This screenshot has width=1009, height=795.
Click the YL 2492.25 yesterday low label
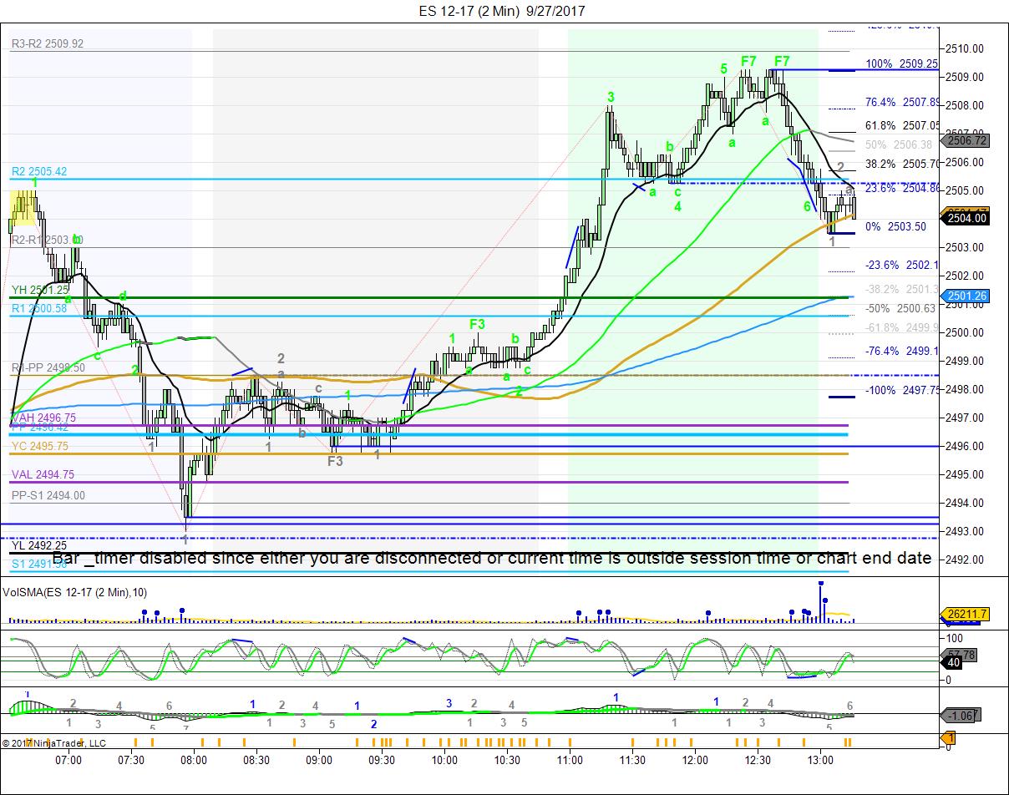(39, 545)
